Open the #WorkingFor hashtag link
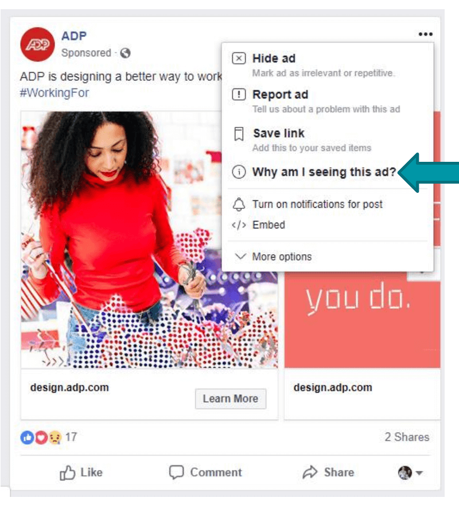 tap(55, 93)
